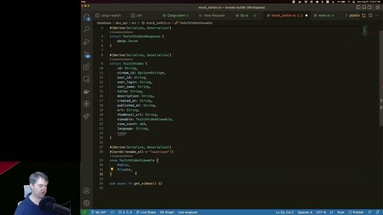Open Git Graph from status bar

(167, 213)
